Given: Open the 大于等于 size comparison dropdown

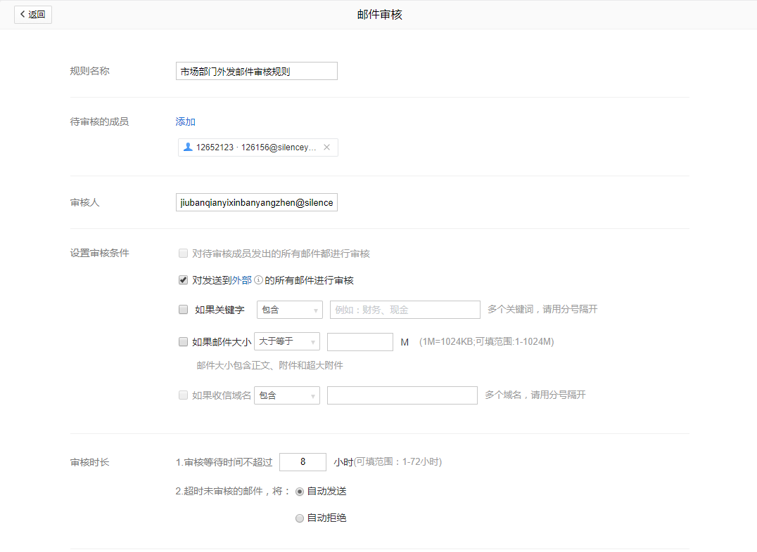Looking at the screenshot, I should tap(287, 341).
